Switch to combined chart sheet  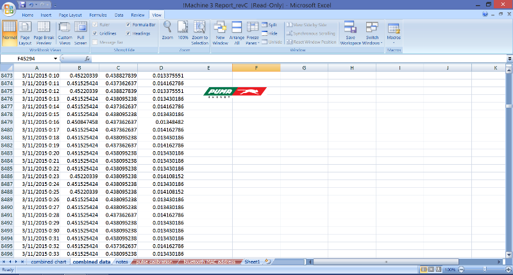click(49, 262)
